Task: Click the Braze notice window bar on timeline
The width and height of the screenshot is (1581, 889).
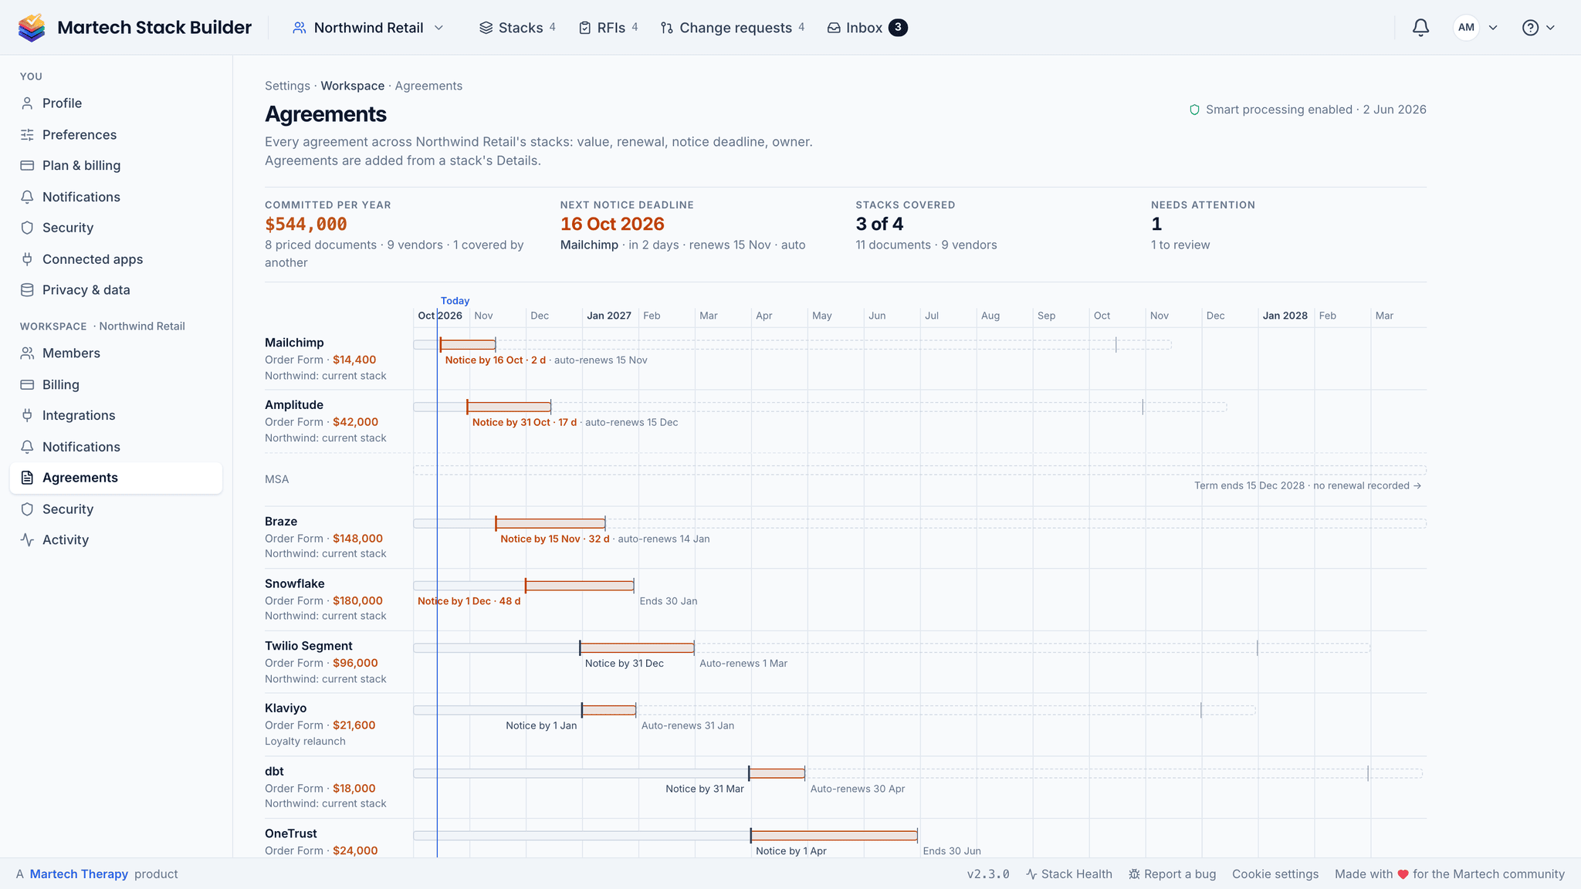Action: tap(550, 523)
